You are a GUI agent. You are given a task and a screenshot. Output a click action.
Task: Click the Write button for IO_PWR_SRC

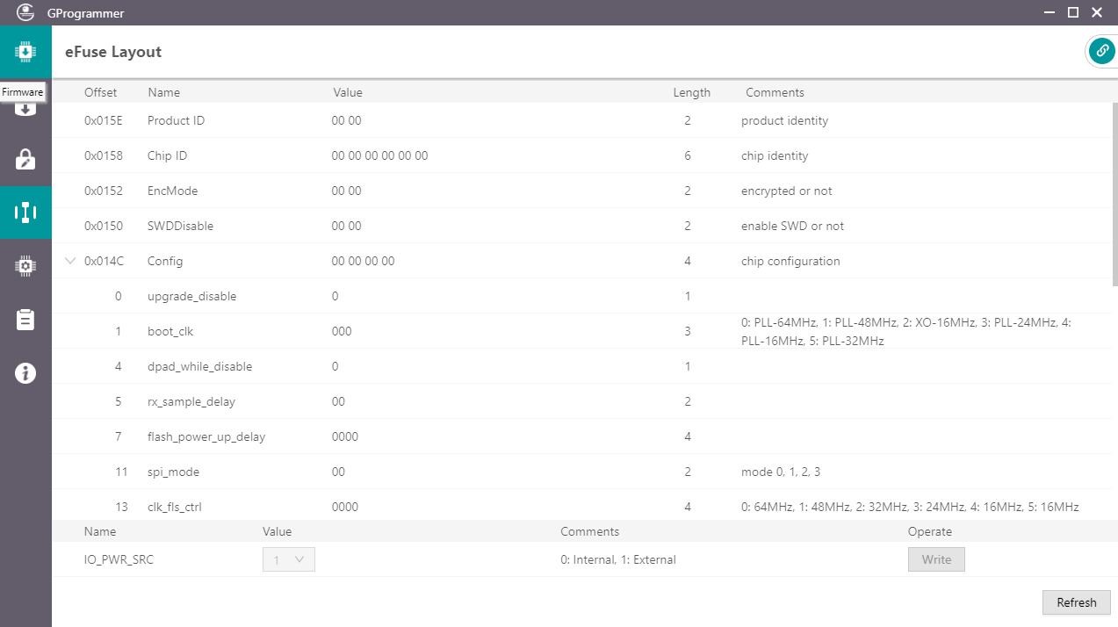coord(935,559)
